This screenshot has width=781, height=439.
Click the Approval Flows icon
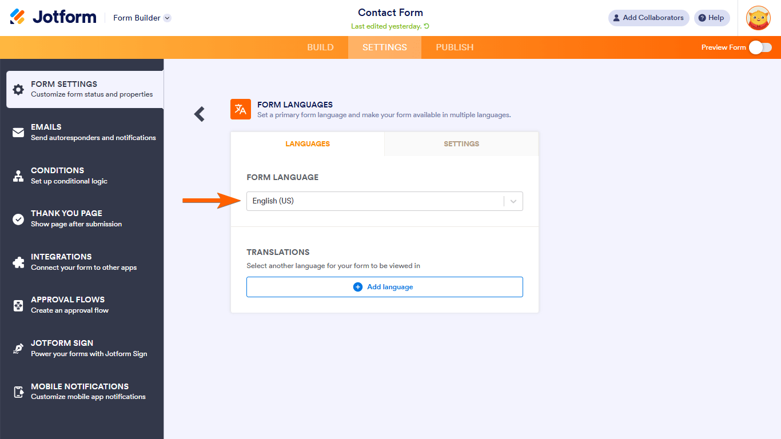tap(18, 305)
